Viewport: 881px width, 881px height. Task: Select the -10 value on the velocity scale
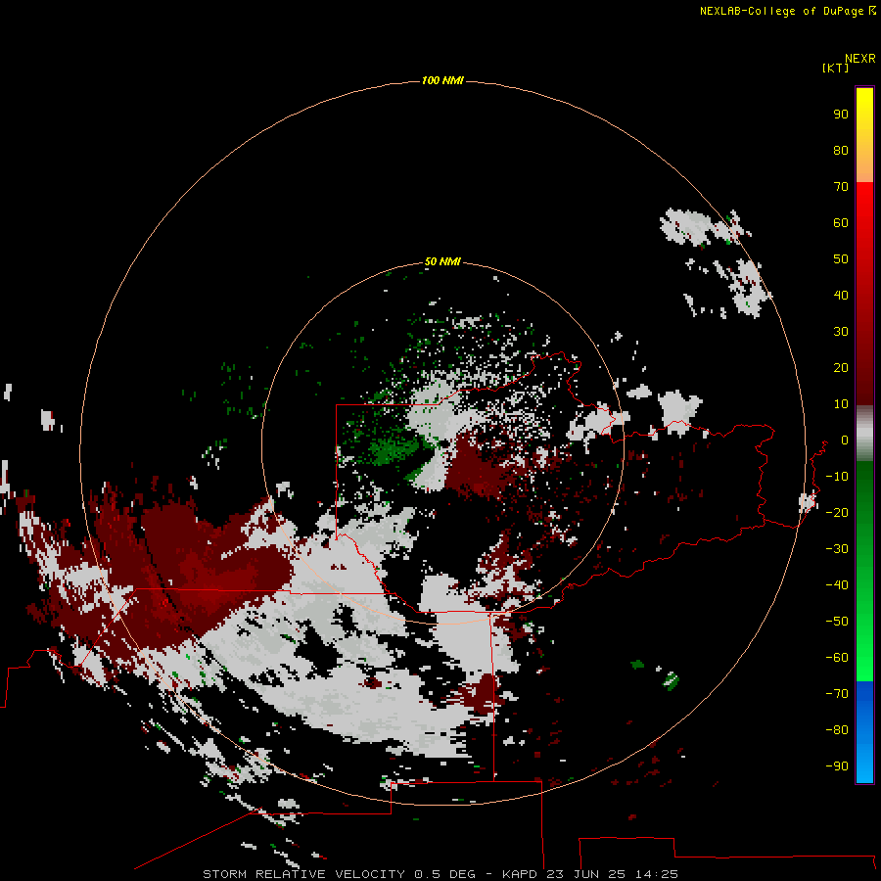pos(837,477)
